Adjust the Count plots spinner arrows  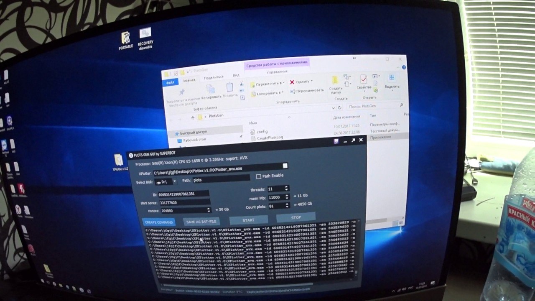click(x=287, y=205)
